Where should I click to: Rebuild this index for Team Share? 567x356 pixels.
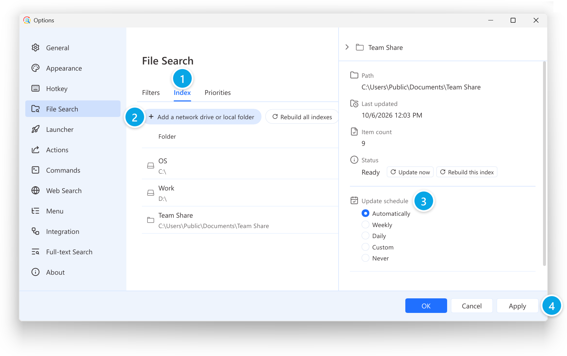467,172
